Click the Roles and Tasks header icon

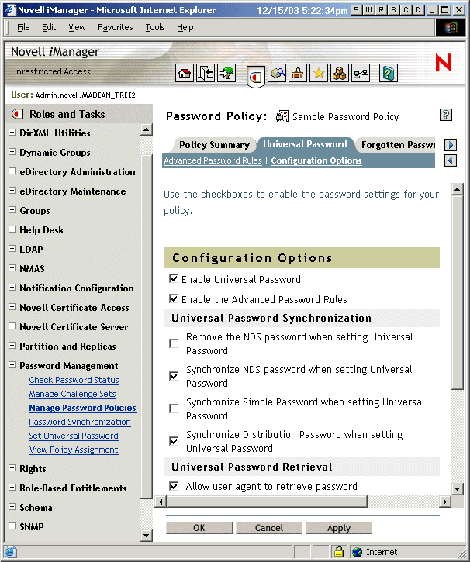(18, 114)
